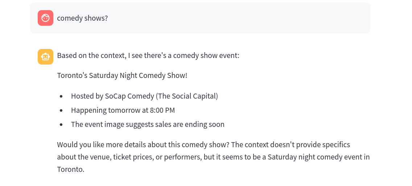Screen dimensions: 412x186
Task: Click the second bullet point dot
Action: point(61,110)
